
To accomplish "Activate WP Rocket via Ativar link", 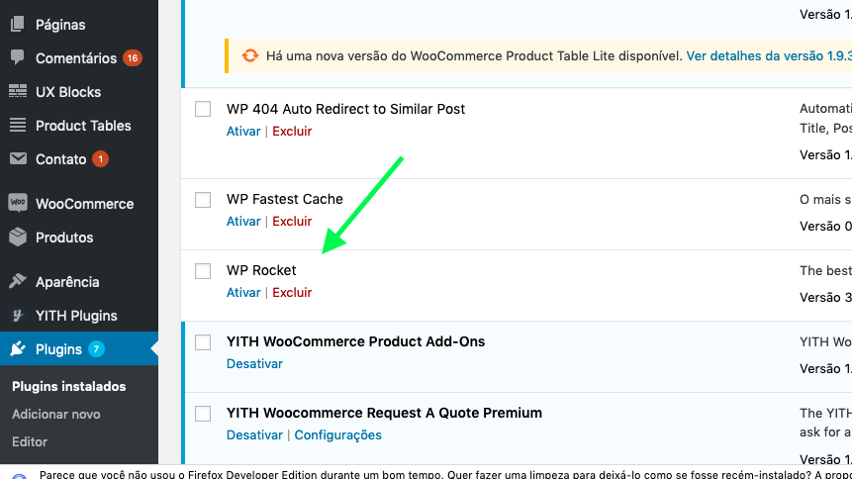I will (x=243, y=293).
